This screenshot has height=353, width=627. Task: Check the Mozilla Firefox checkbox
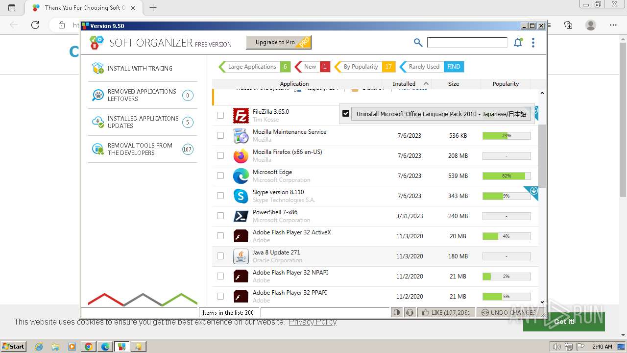click(220, 155)
